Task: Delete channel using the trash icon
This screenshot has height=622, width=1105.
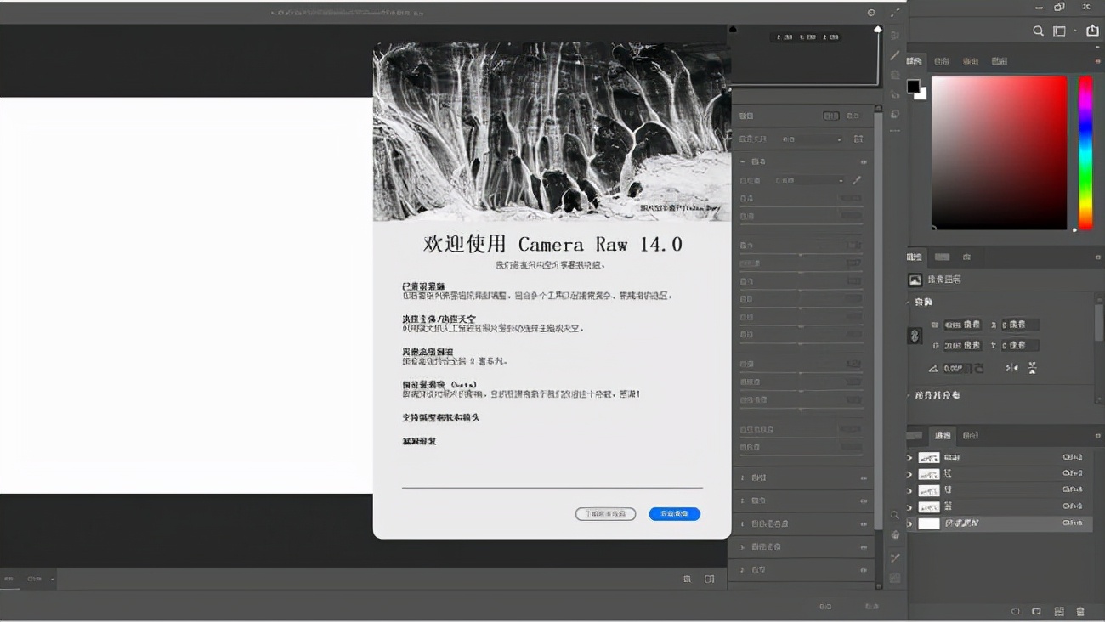Action: click(1080, 611)
